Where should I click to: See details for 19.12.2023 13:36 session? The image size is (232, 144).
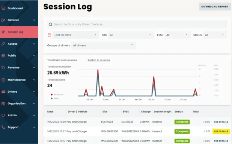221,122
